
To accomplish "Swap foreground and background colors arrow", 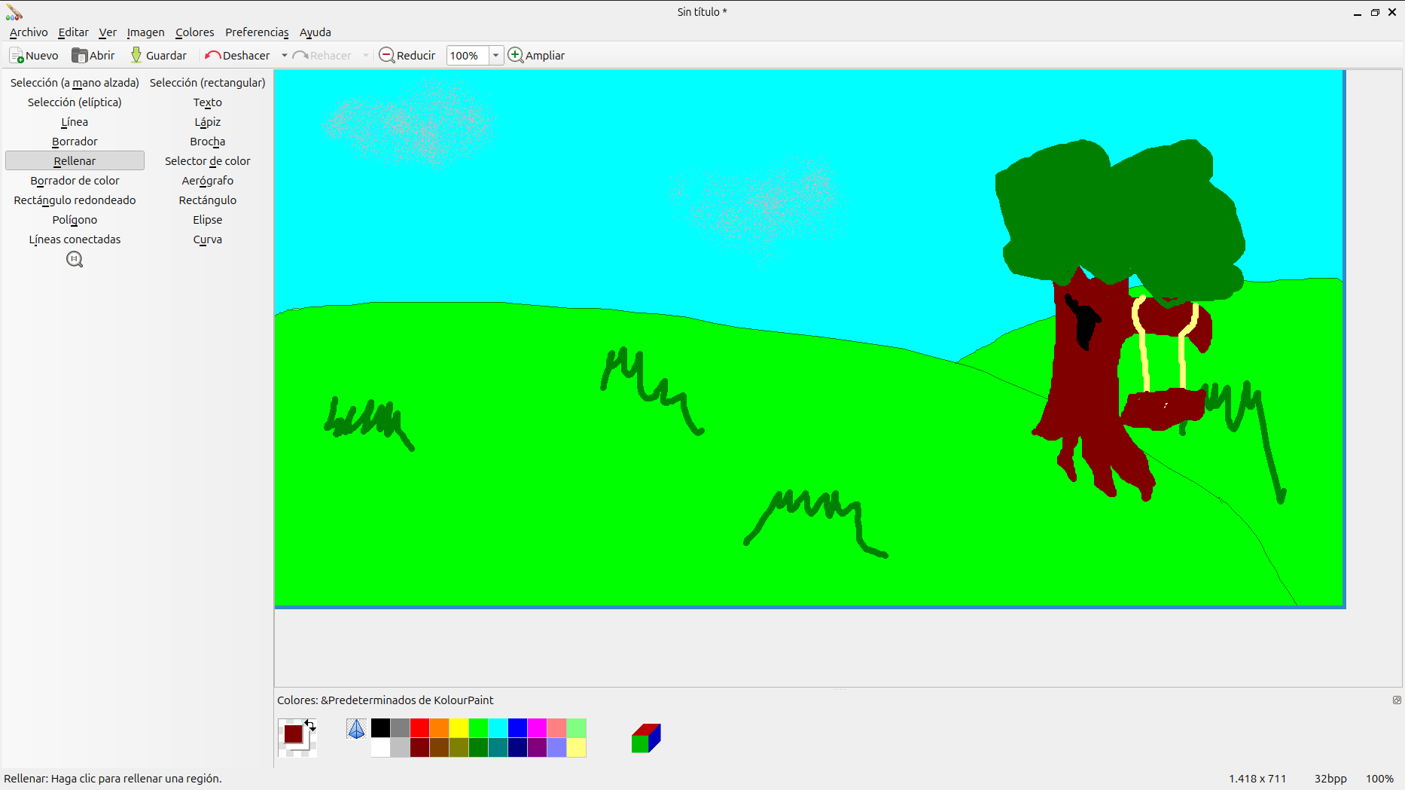I will point(309,724).
